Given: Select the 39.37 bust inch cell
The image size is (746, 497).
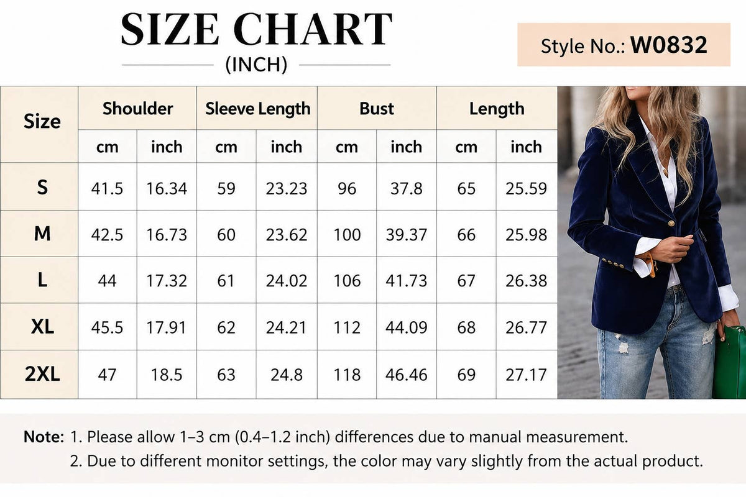Looking at the screenshot, I should click(x=407, y=234).
